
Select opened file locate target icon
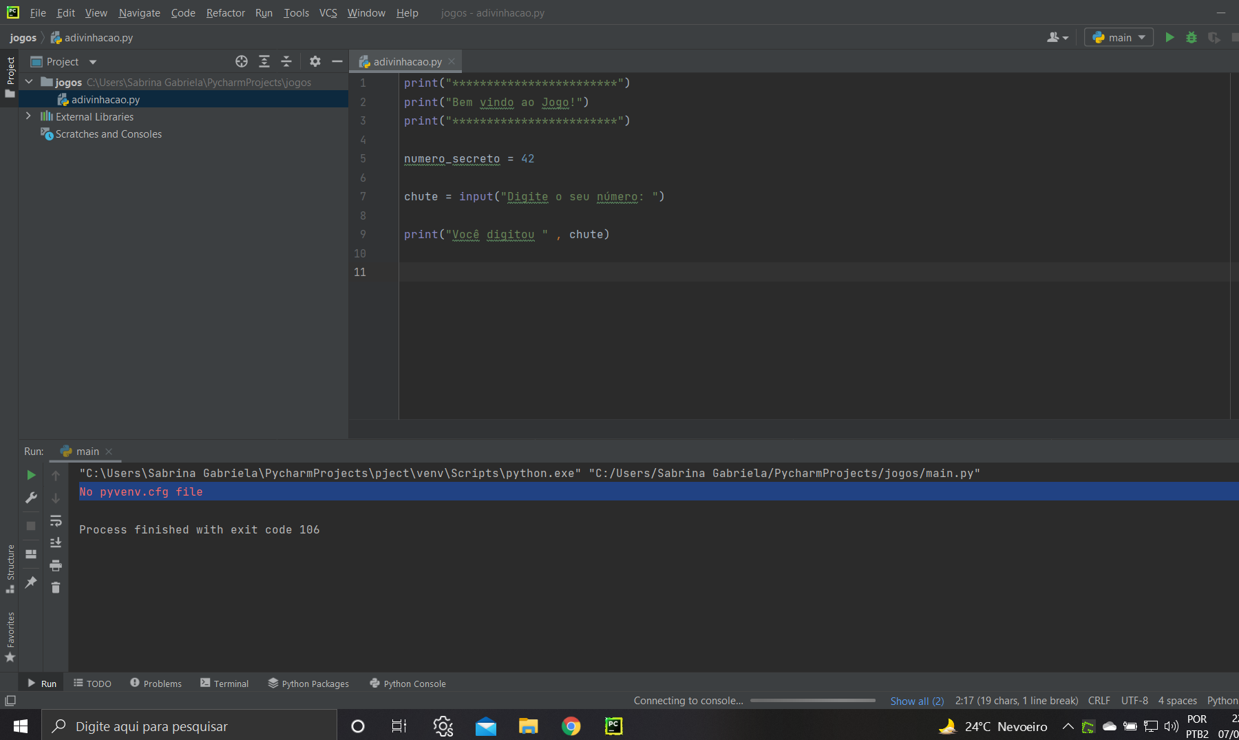(x=242, y=61)
